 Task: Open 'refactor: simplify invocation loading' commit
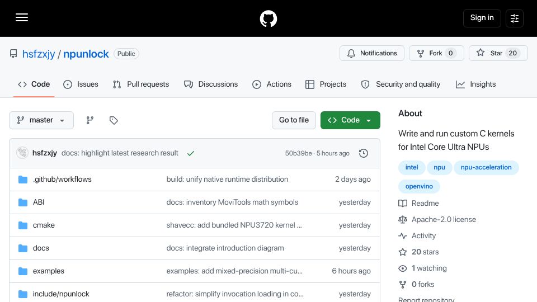point(235,294)
